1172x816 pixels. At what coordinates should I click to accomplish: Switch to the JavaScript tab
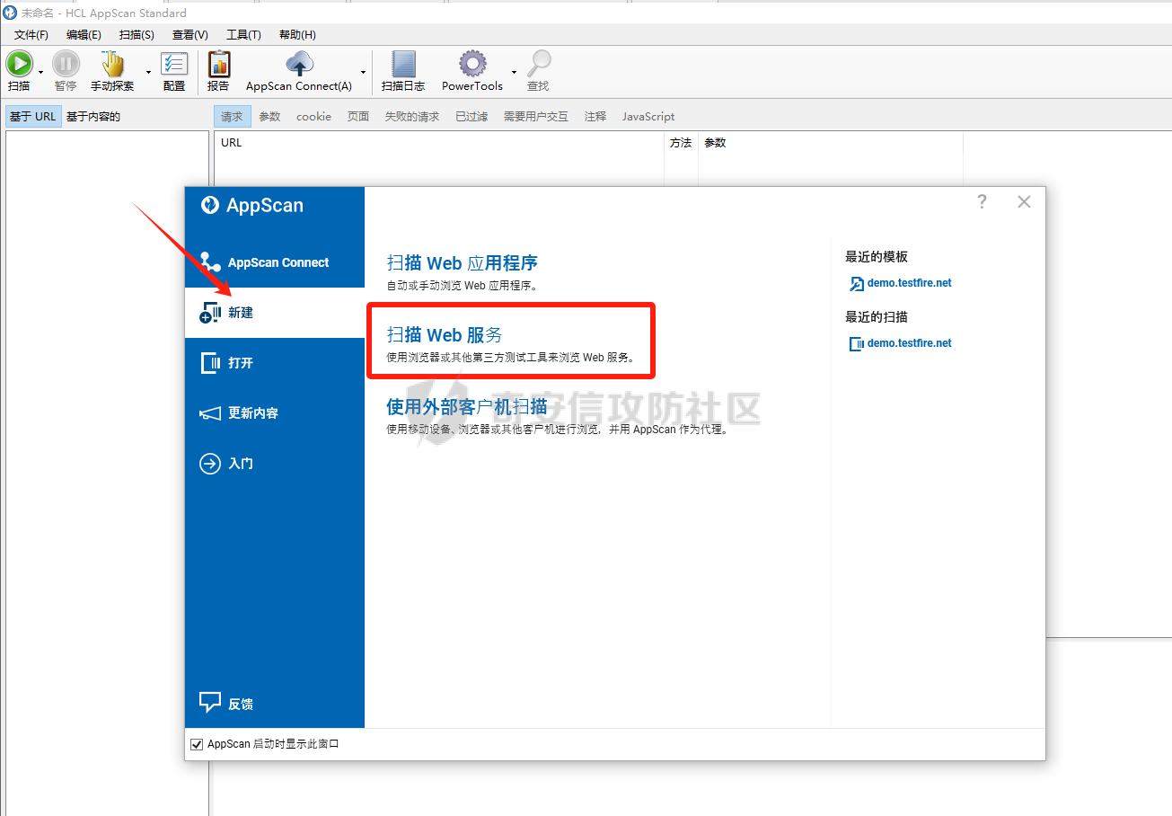[x=648, y=117]
